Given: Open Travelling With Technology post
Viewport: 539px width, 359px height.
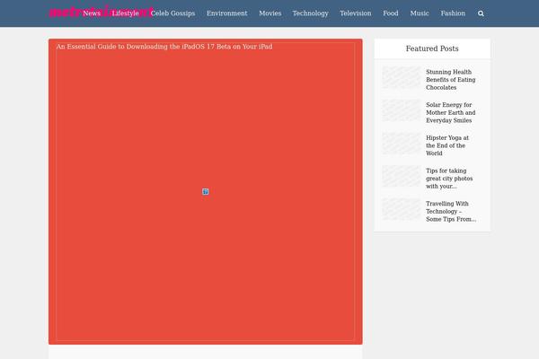Looking at the screenshot, I should (451, 212).
